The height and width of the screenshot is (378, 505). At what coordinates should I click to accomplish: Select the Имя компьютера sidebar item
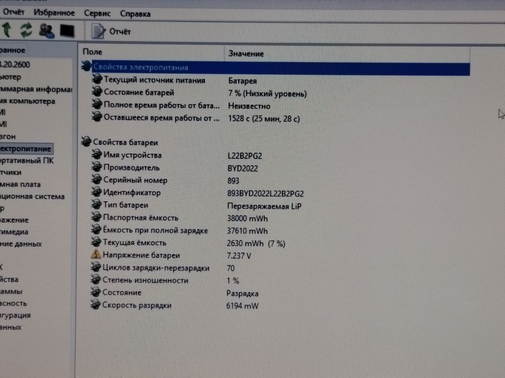coord(28,102)
